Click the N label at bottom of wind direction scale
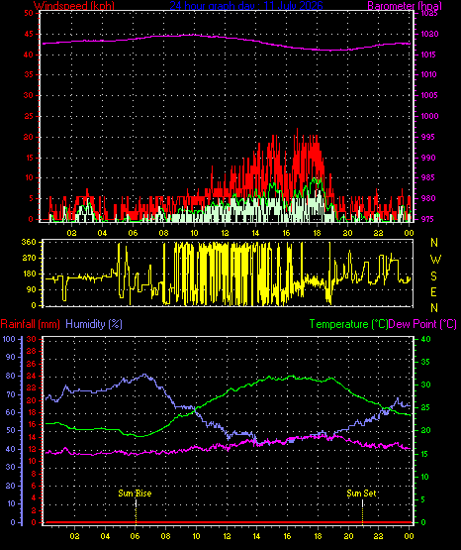 [434, 308]
